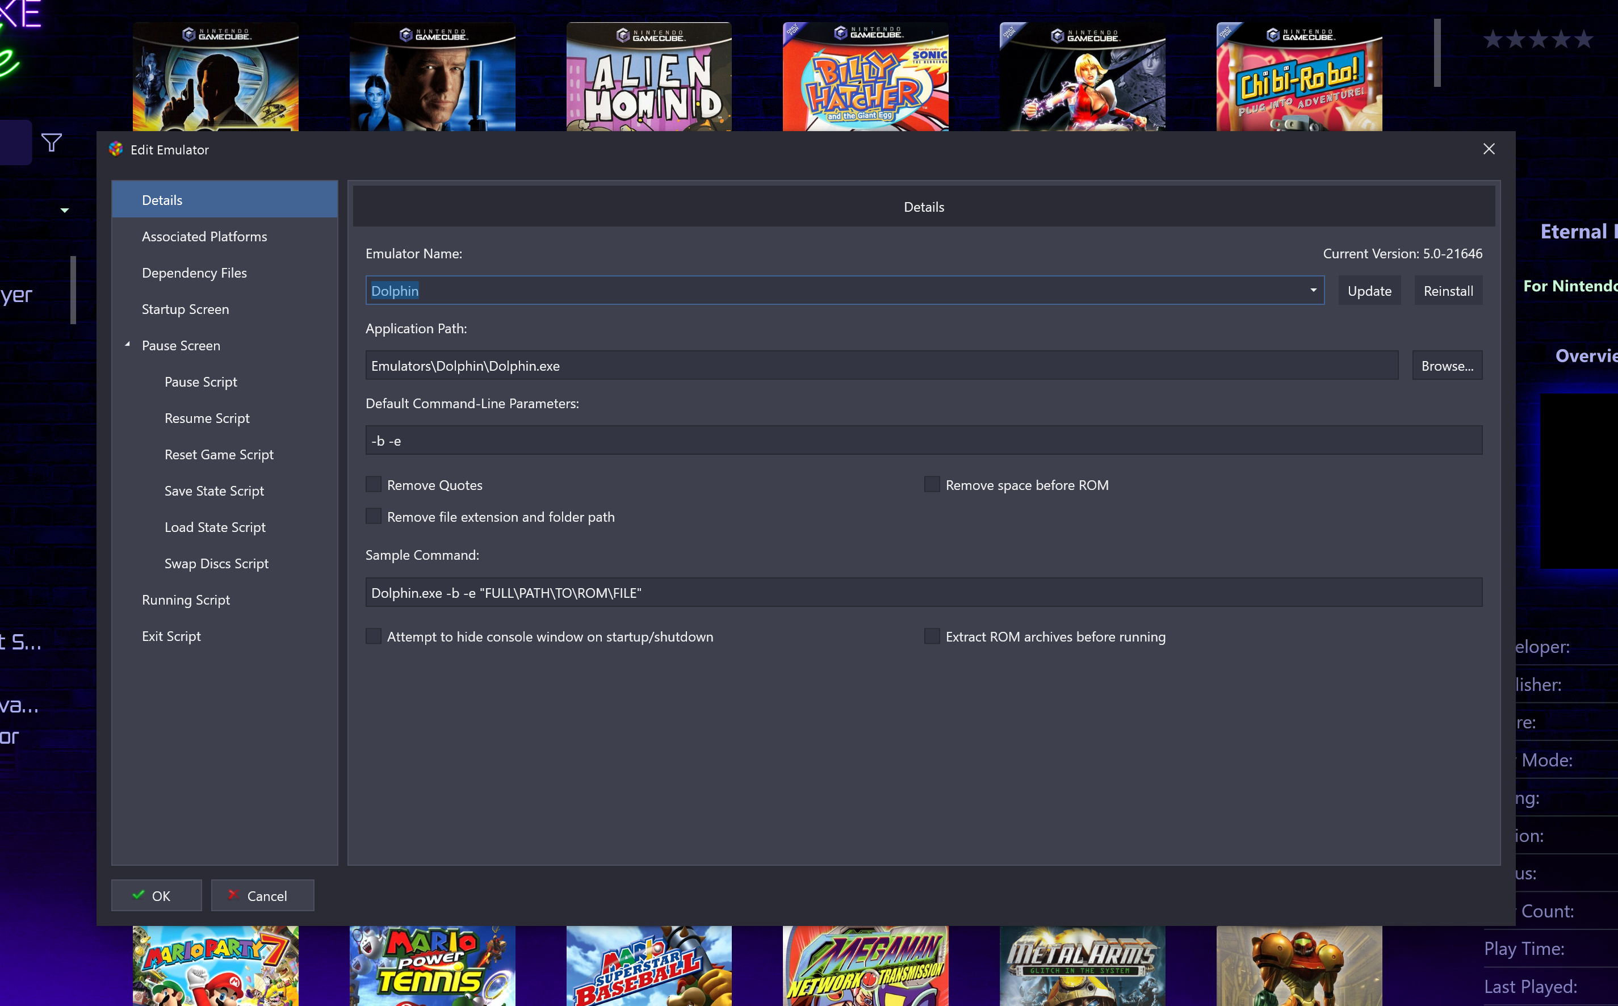Select Mario Superstar Baseball cover
This screenshot has width=1618, height=1006.
point(649,966)
